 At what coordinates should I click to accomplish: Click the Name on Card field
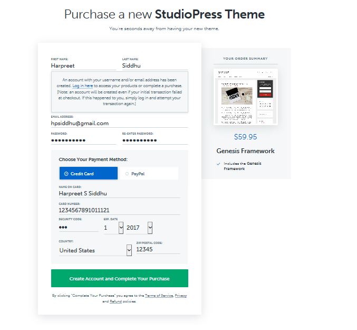point(119,193)
